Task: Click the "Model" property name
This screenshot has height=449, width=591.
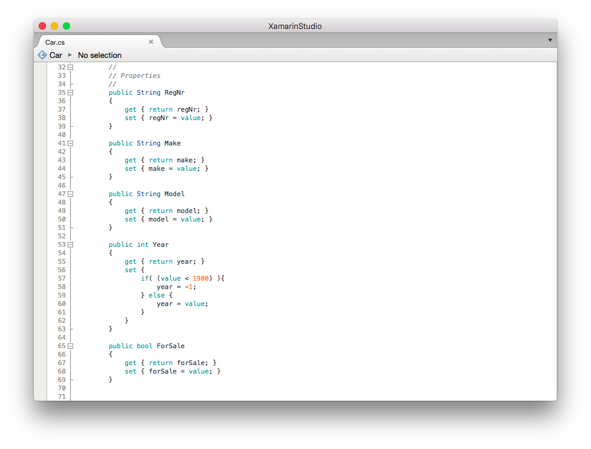Action: click(175, 194)
